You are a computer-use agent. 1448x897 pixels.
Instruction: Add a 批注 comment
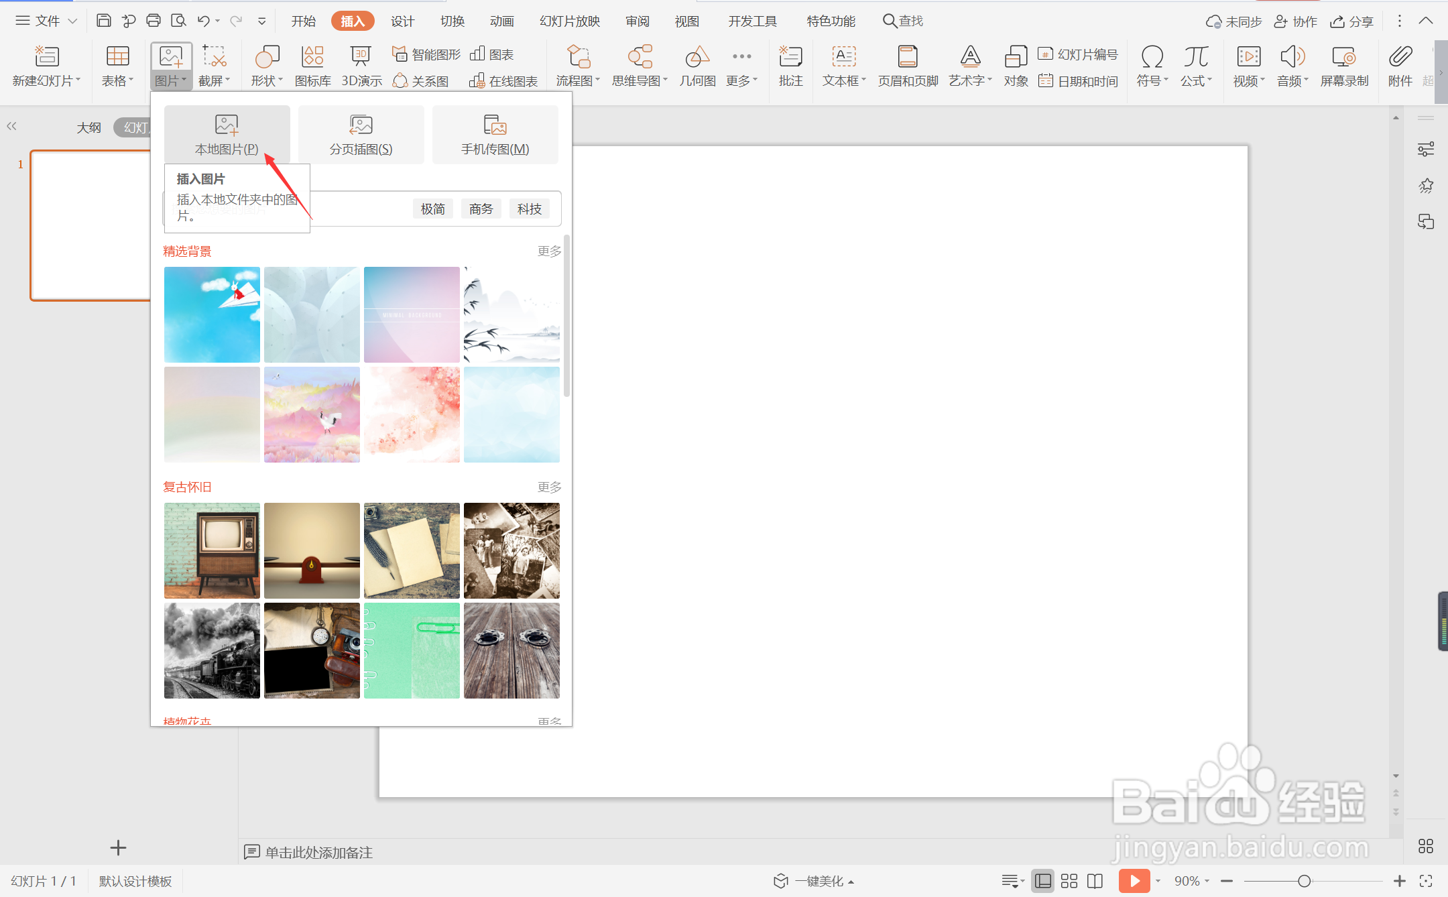pos(790,66)
